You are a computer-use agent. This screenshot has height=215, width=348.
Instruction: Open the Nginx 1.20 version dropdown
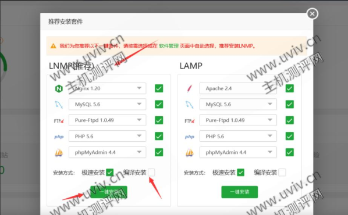coord(108,88)
